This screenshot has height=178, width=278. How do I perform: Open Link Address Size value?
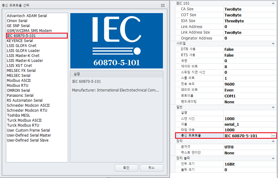point(250,32)
